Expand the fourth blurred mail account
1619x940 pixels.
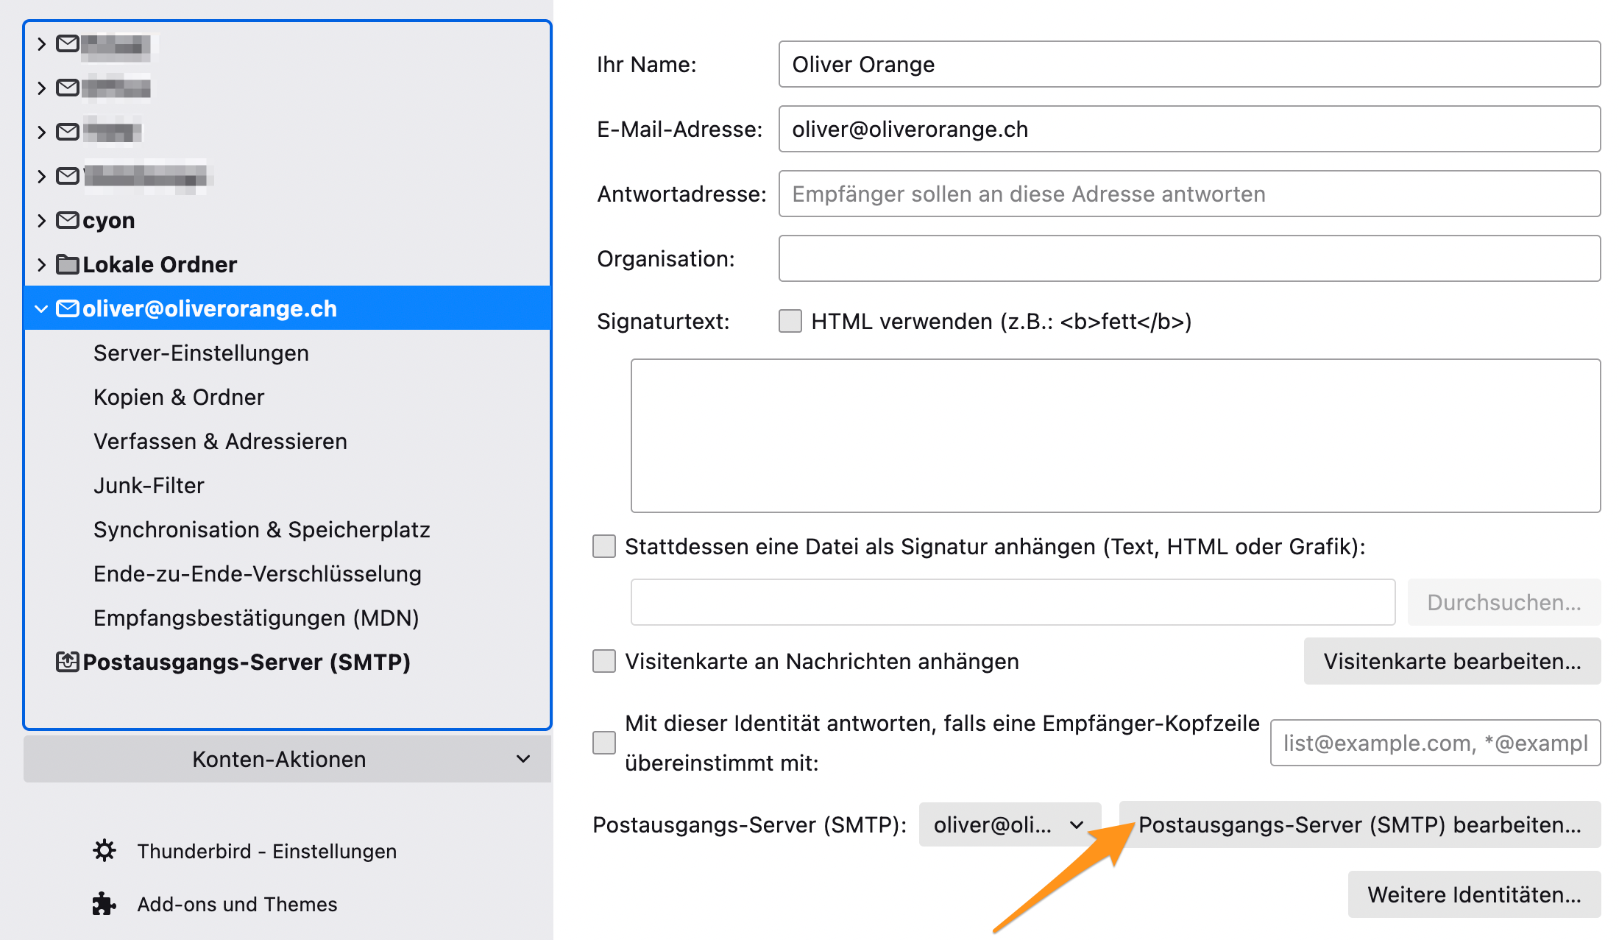click(x=41, y=176)
